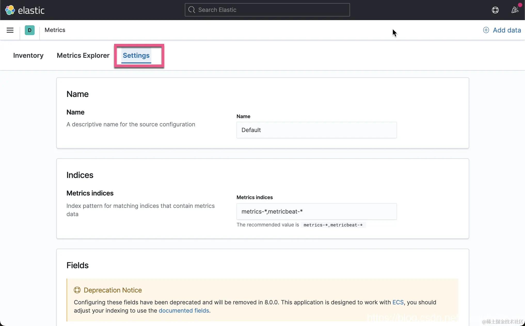Click the elastic wordmark text
525x326 pixels.
[x=31, y=10]
